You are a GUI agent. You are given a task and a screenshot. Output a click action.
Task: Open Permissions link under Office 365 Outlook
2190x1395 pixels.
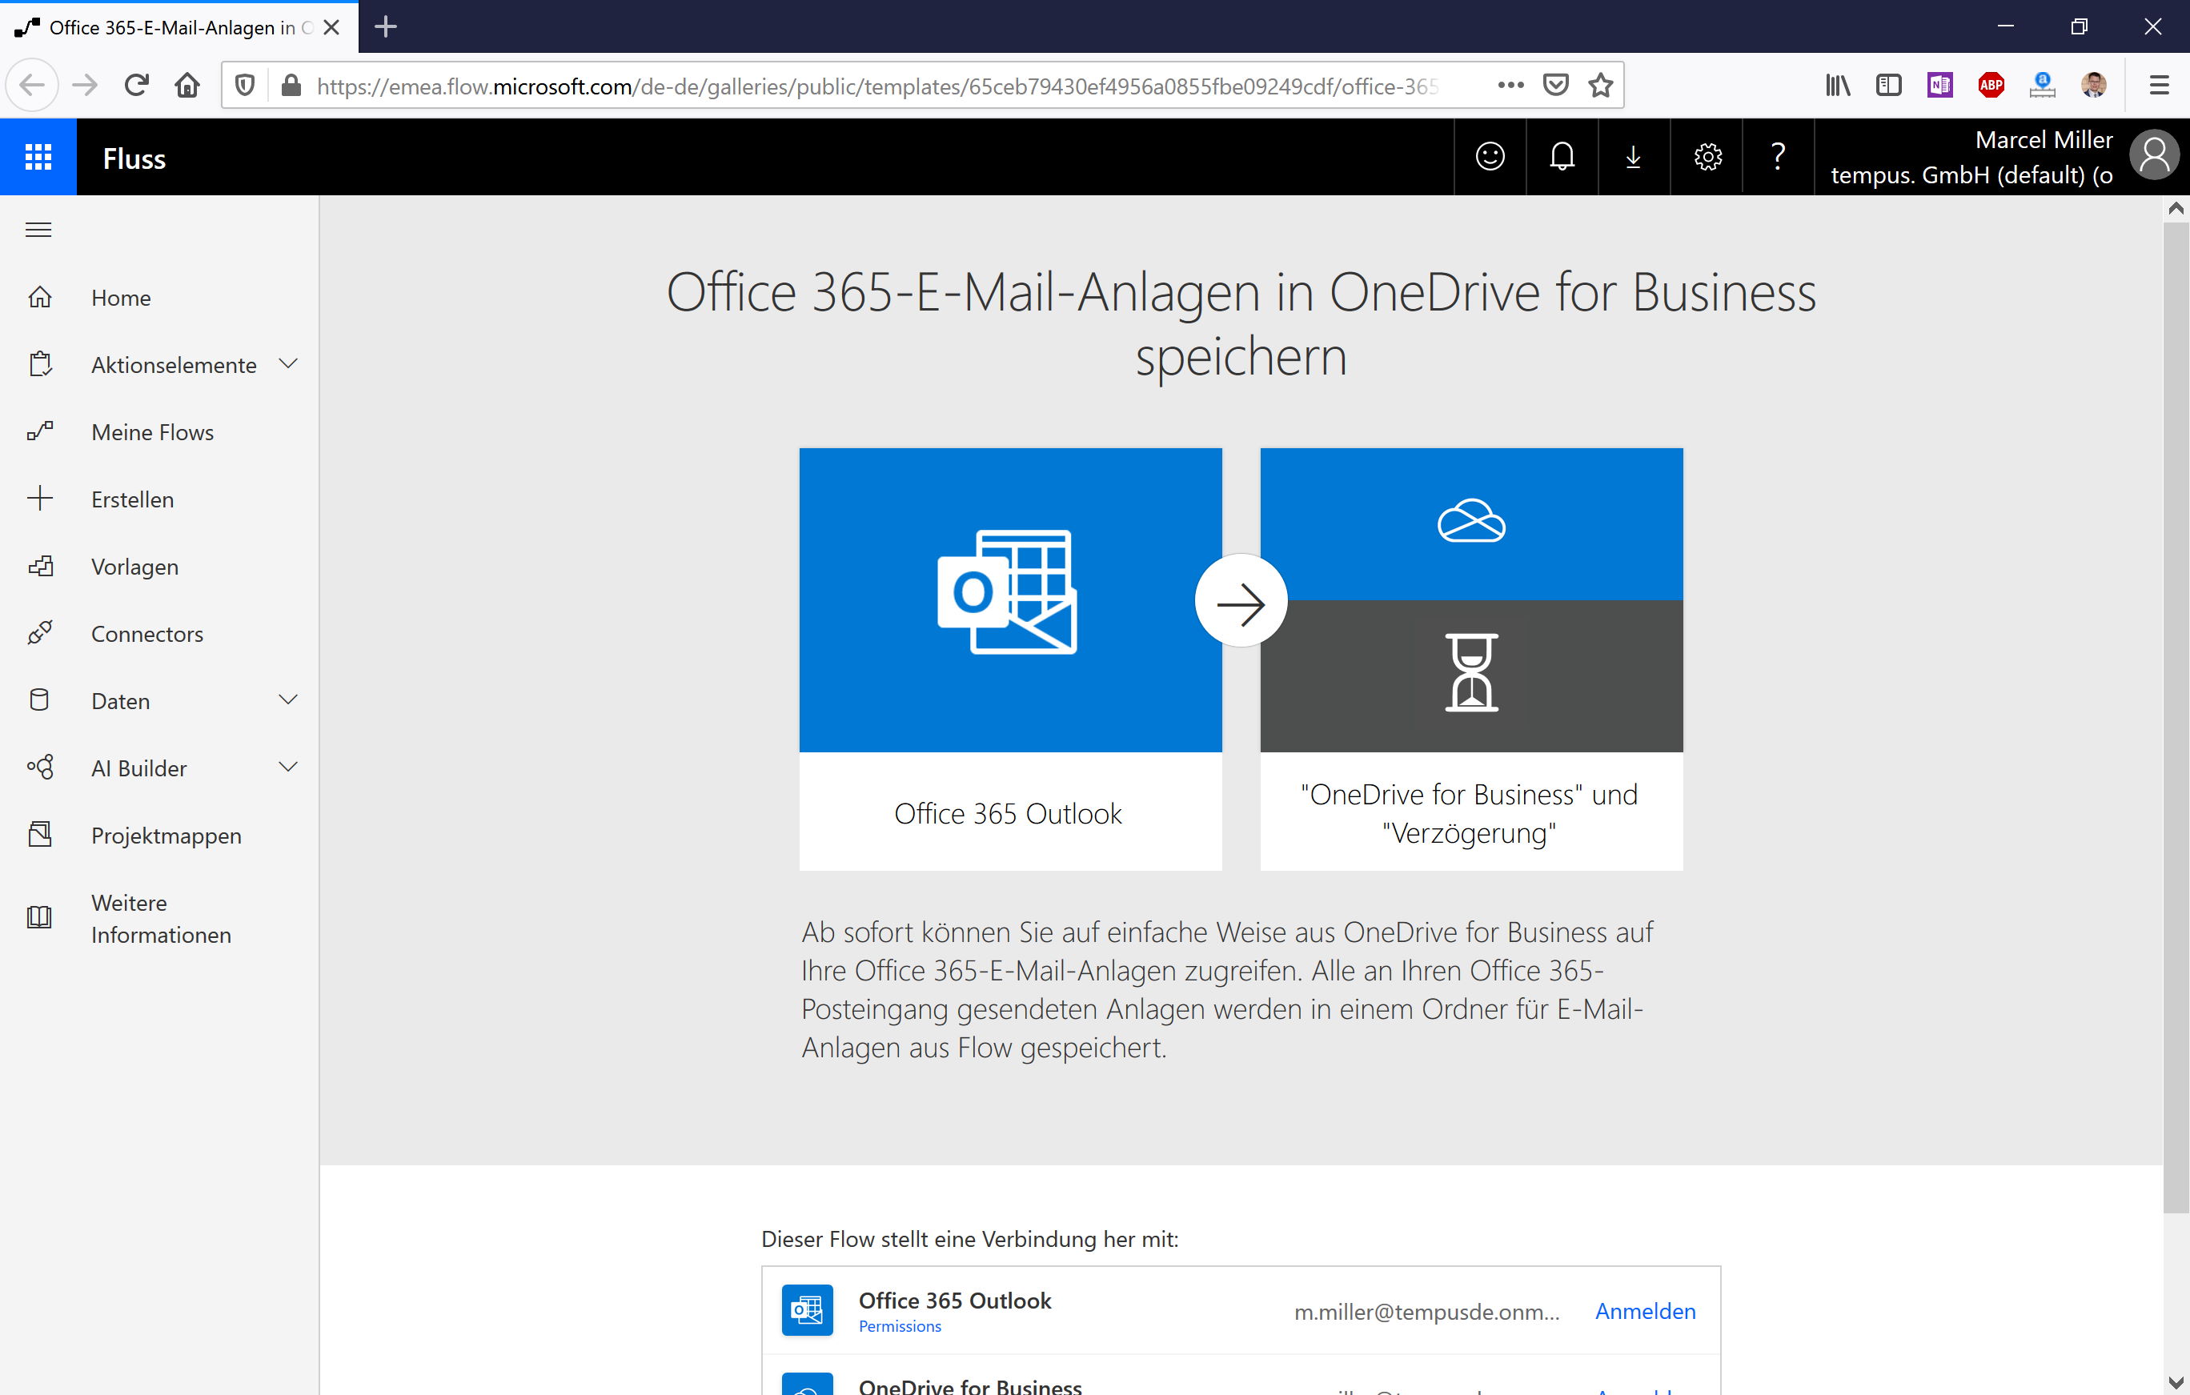click(x=900, y=1326)
